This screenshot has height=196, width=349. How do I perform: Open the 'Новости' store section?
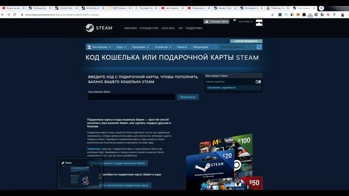pos(182,47)
